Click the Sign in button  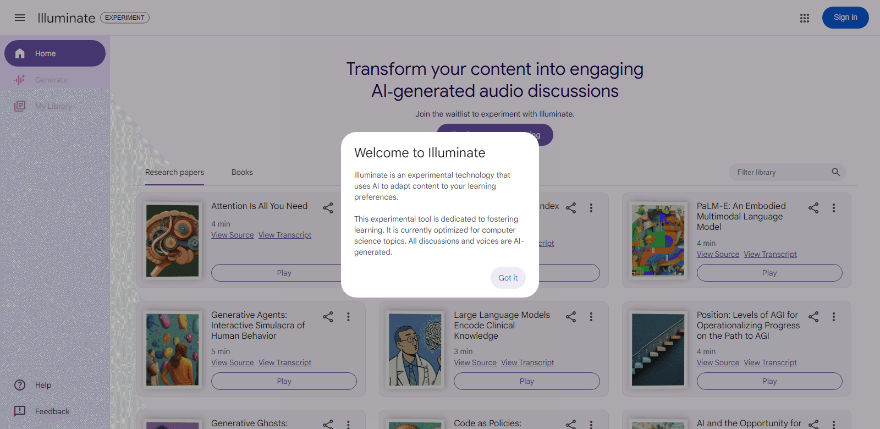[845, 18]
